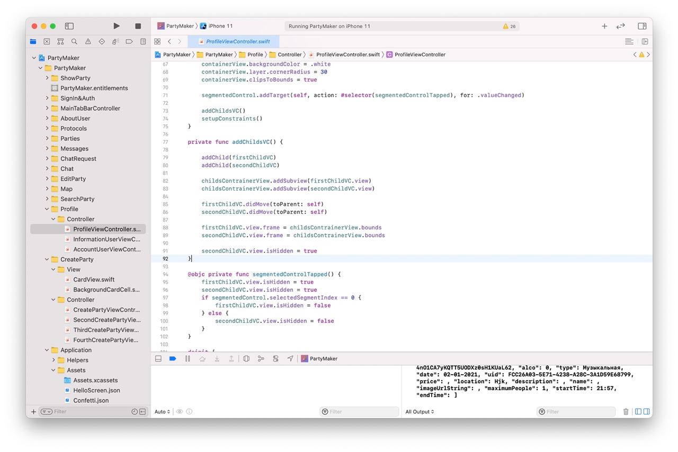The width and height of the screenshot is (678, 452).
Task: Toggle recently modified files filter clock icon
Action: click(x=135, y=411)
